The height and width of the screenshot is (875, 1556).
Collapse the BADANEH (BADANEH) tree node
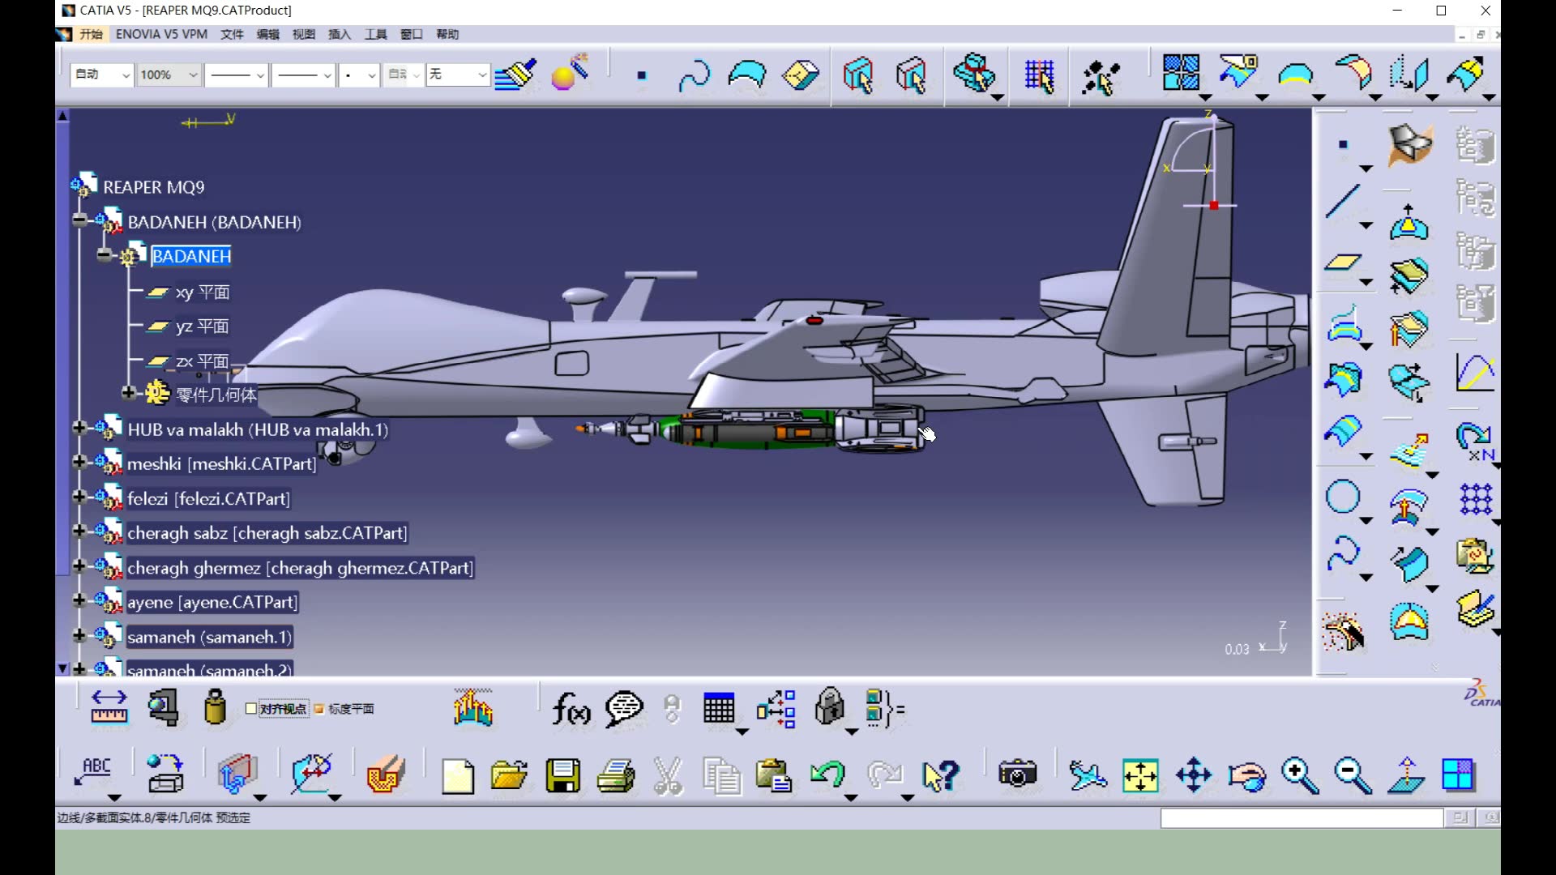(79, 220)
